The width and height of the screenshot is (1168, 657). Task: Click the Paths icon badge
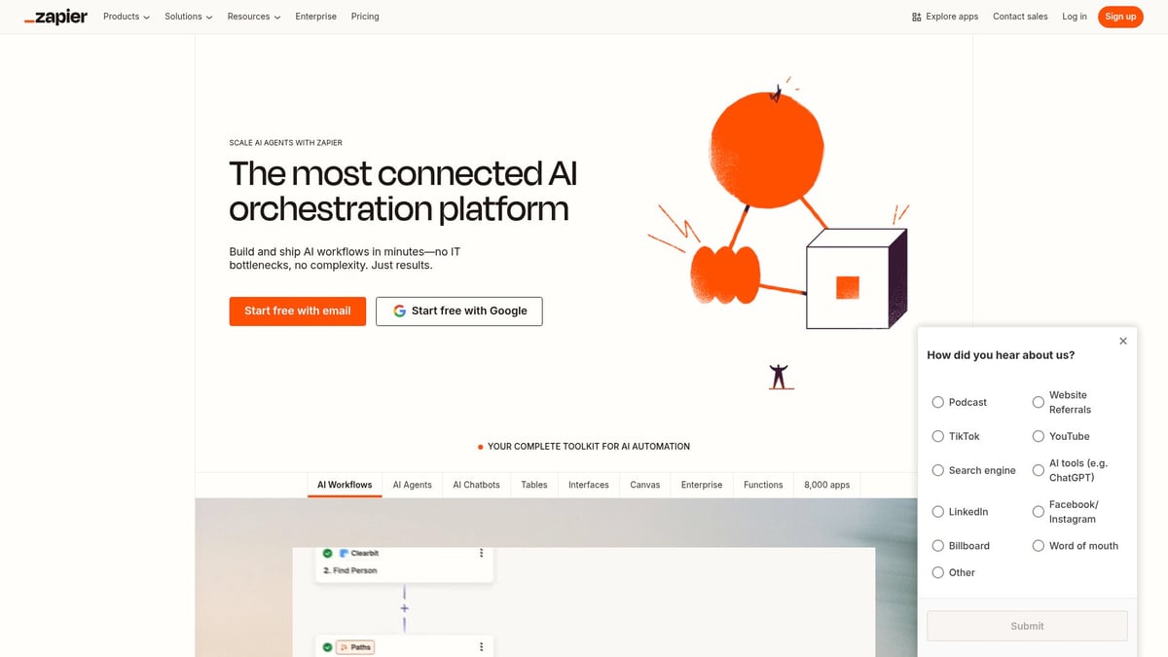(355, 646)
